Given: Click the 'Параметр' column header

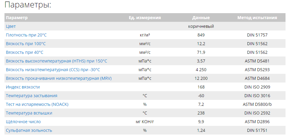Looking at the screenshot, I should 17,18.
